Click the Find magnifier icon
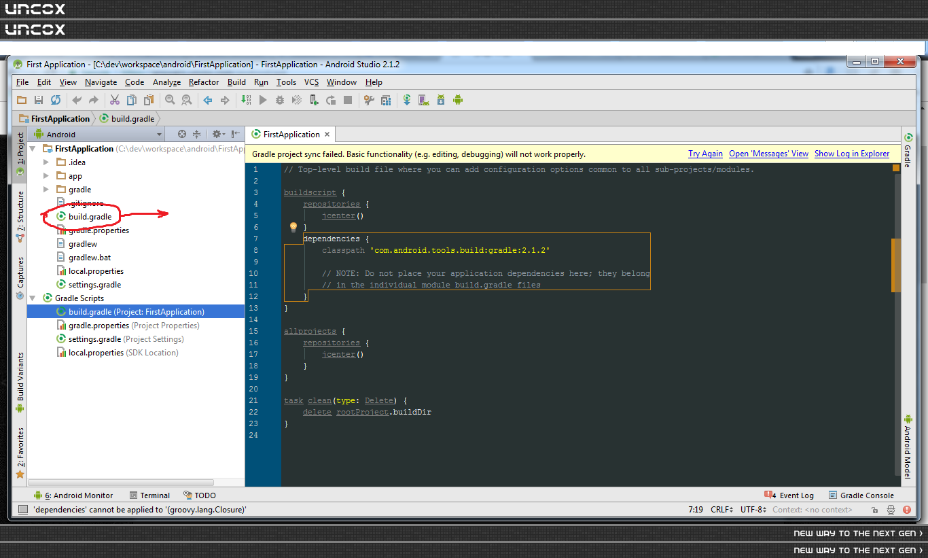 (x=170, y=100)
